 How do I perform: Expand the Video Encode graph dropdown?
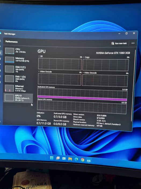[x=39, y=71]
